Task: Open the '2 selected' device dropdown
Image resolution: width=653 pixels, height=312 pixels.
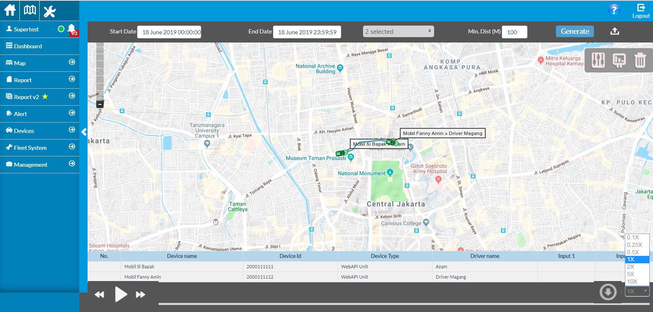Action: tap(398, 32)
